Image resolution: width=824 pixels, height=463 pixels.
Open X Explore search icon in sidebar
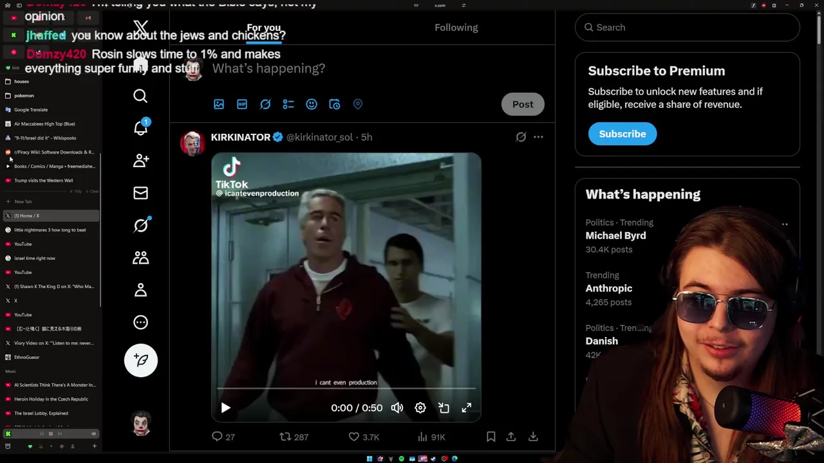(x=140, y=96)
